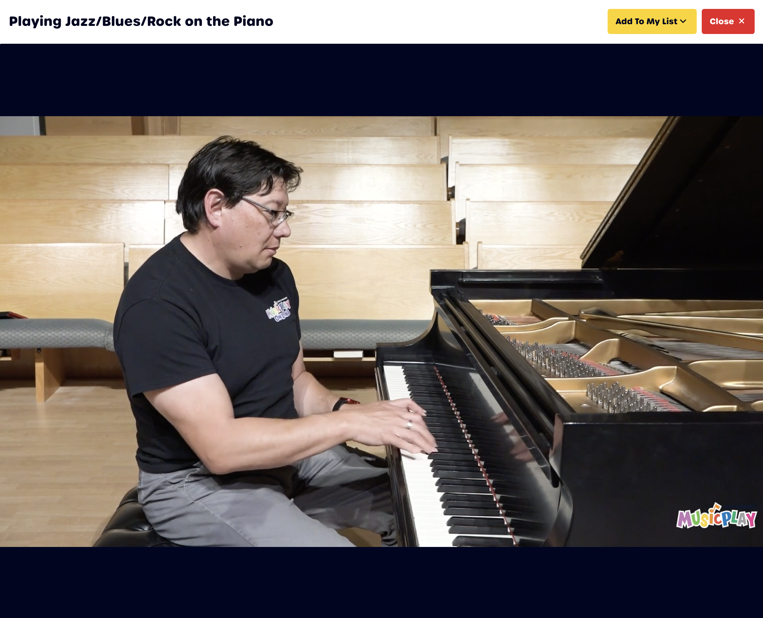Screen dimensions: 763x618
Task: Click the X icon inside Close button
Action: coord(742,21)
